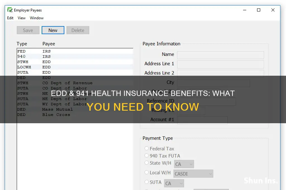Select SUTA NE Dept of Labor row

click(75, 99)
